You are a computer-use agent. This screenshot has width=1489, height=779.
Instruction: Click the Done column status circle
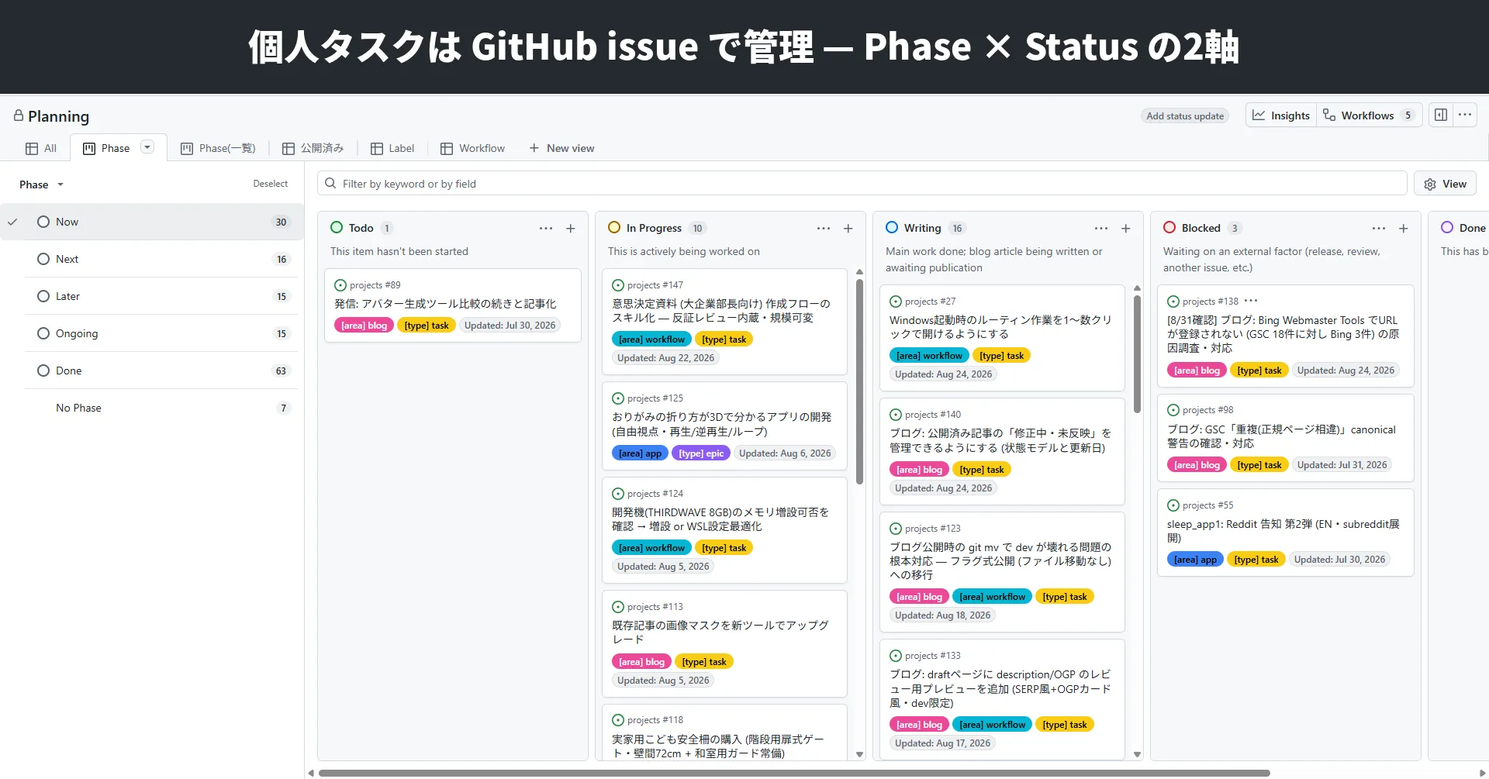pos(1447,227)
